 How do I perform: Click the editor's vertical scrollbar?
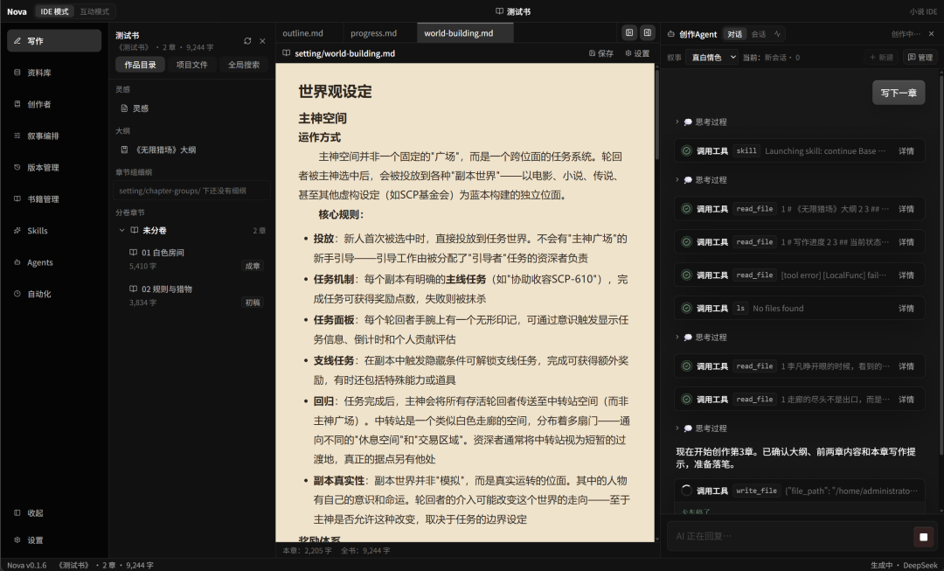pos(656,115)
